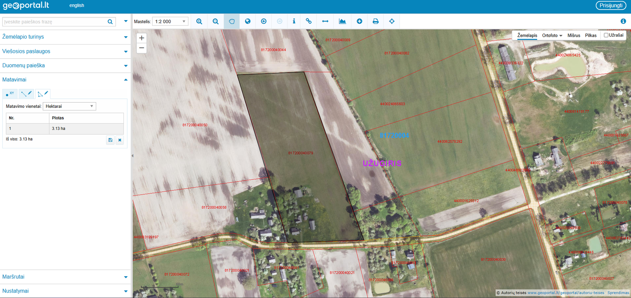Click the Prisijungti login button

pos(610,6)
